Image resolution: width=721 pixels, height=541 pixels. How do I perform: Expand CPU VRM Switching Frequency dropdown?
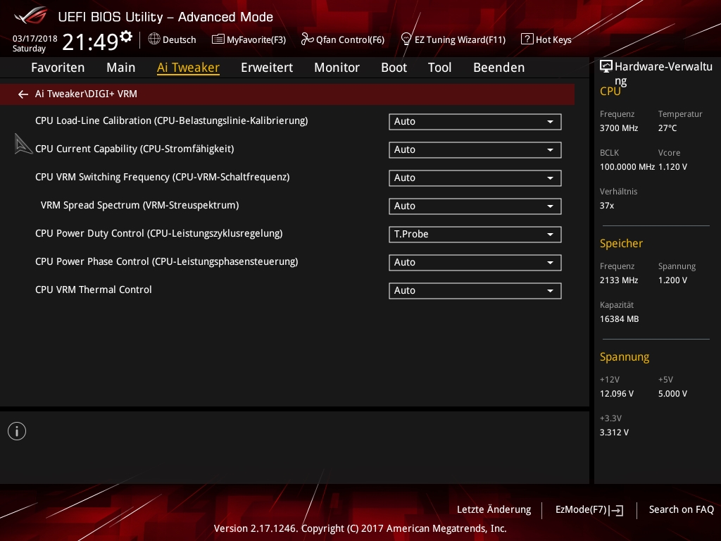coord(475,178)
